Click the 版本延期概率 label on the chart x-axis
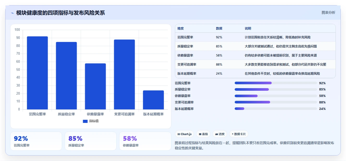Viewport: 346px width, 161px height. click(153, 114)
